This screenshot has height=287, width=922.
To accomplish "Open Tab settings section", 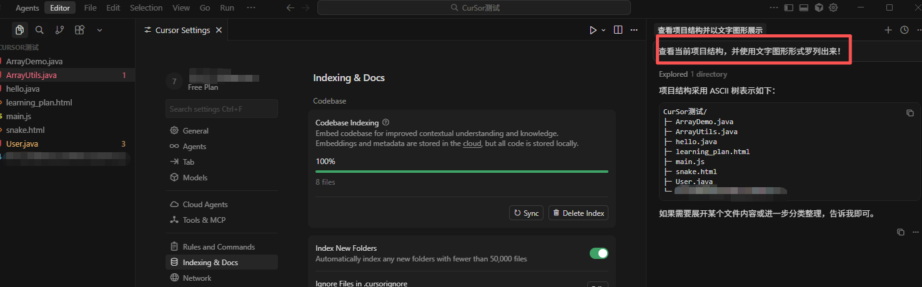I will (222, 162).
